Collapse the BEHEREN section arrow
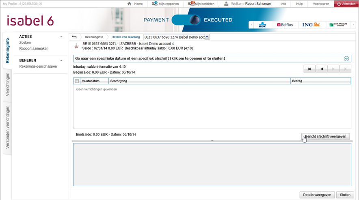This screenshot has width=359, height=200. pyautogui.click(x=61, y=60)
